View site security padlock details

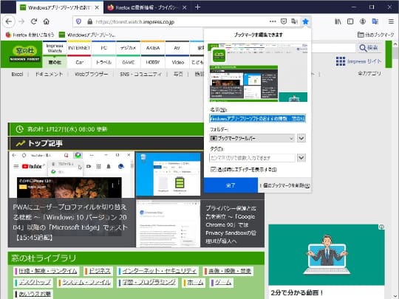pos(90,22)
